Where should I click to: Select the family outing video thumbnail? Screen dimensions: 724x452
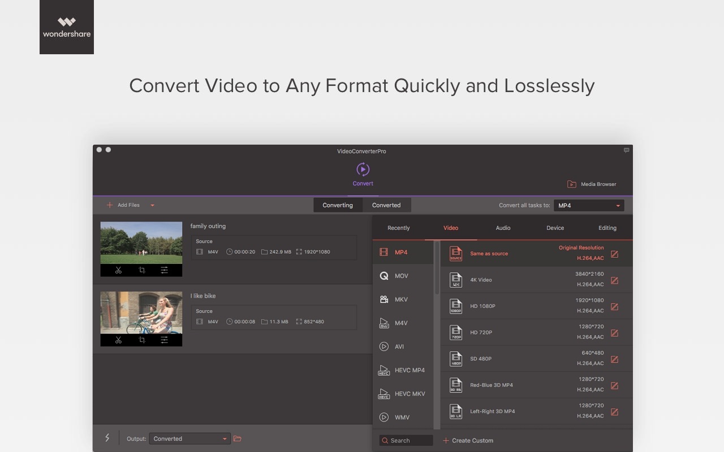141,242
